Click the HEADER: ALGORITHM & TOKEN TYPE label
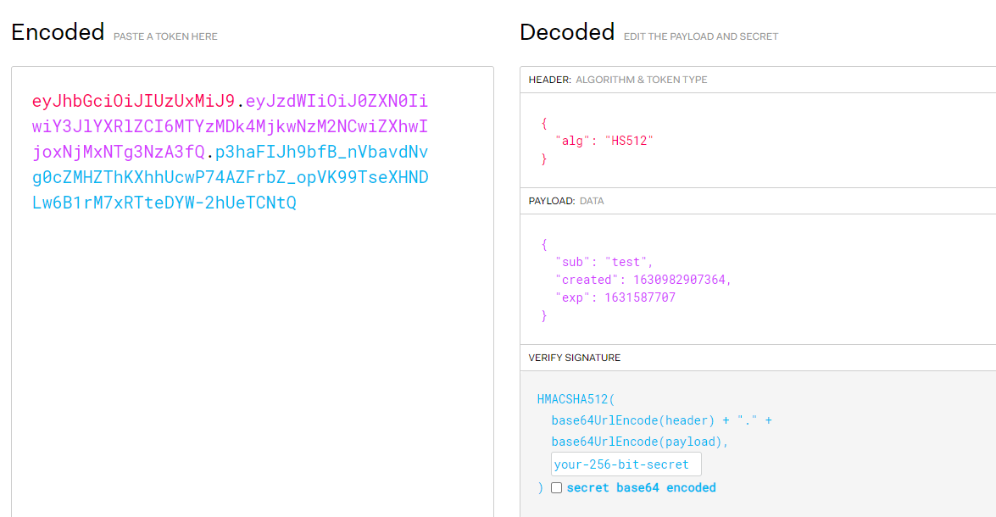Image resolution: width=996 pixels, height=517 pixels. (618, 80)
